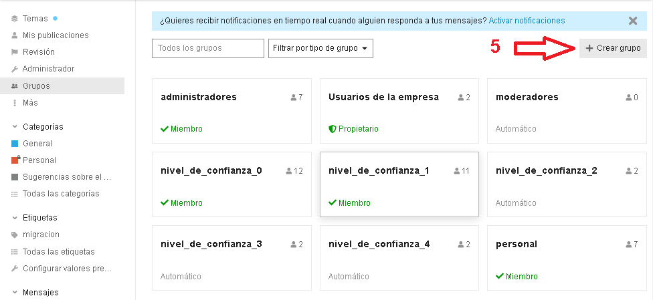Dismiss the notifications banner with X
This screenshot has width=653, height=300.
(x=633, y=21)
